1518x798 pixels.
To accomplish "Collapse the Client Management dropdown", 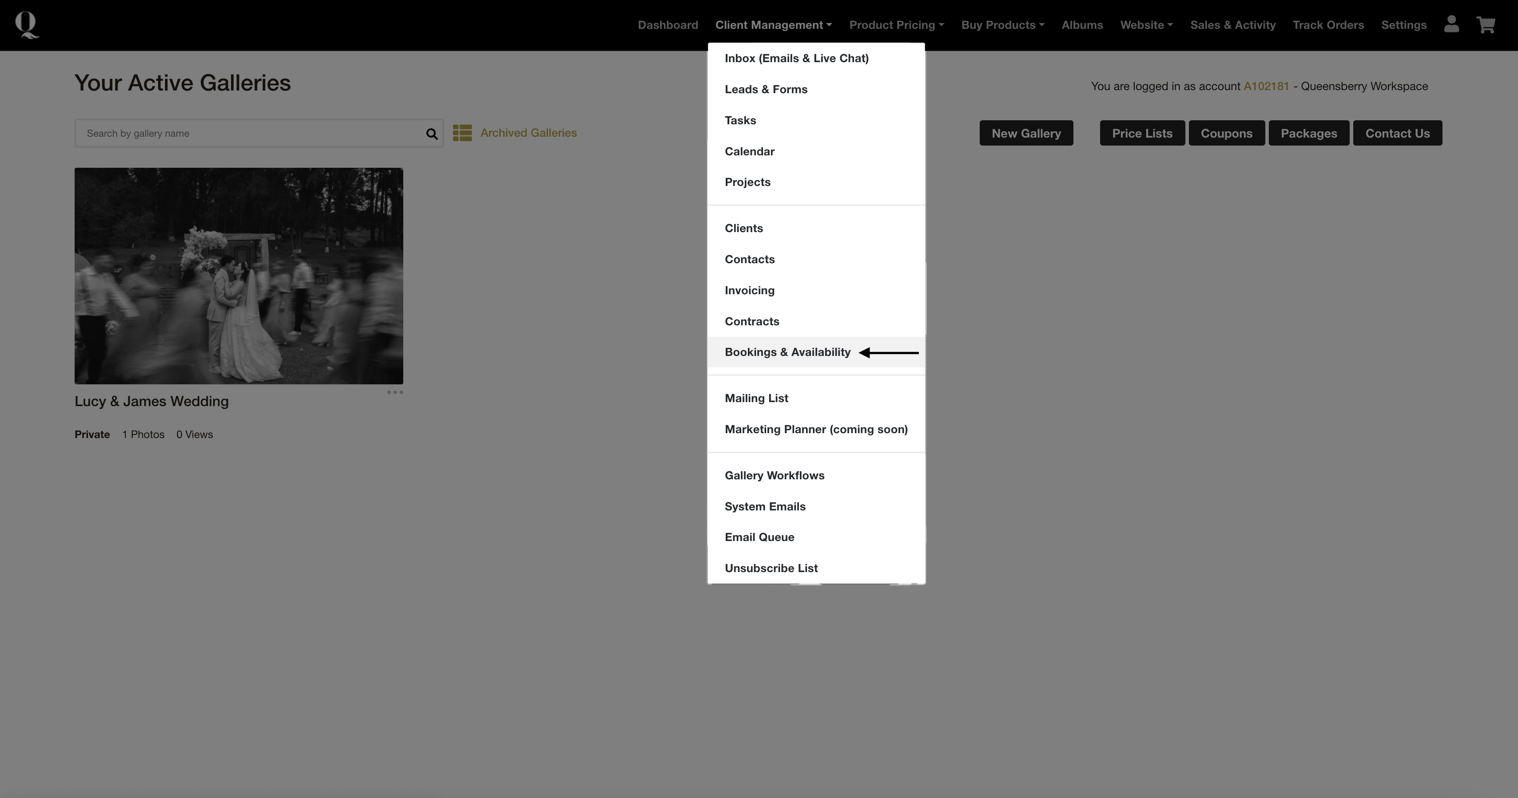I will tap(773, 25).
